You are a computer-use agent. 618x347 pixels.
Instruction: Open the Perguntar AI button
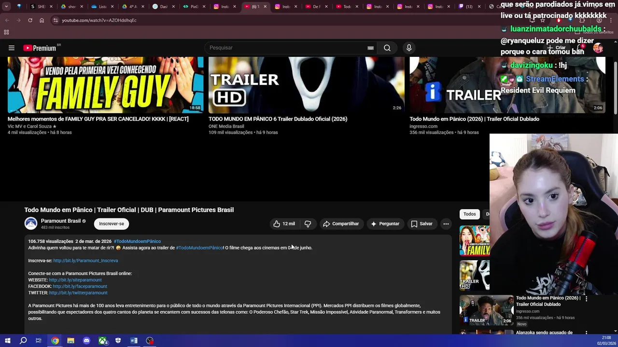[x=385, y=224]
